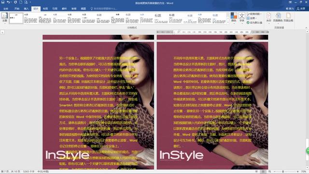Switch to the 邮件 (Mailings) tab
Image resolution: width=309 pixels, height=174 pixels.
coord(64,9)
